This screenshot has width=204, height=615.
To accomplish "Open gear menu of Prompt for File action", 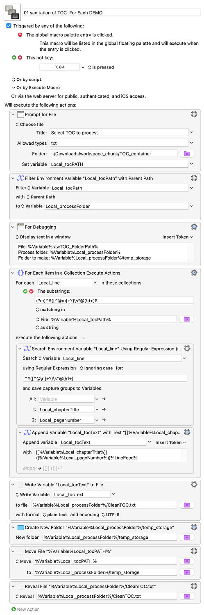I will point(194,114).
